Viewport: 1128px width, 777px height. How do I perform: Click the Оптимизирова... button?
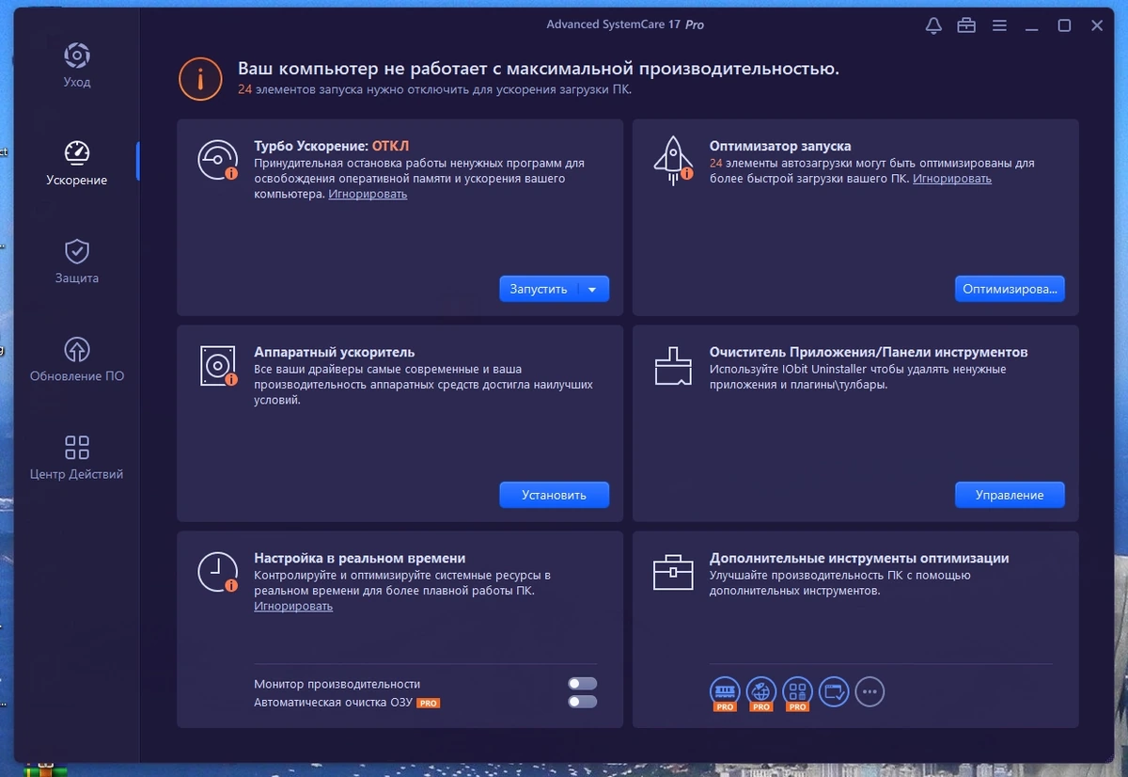1010,289
